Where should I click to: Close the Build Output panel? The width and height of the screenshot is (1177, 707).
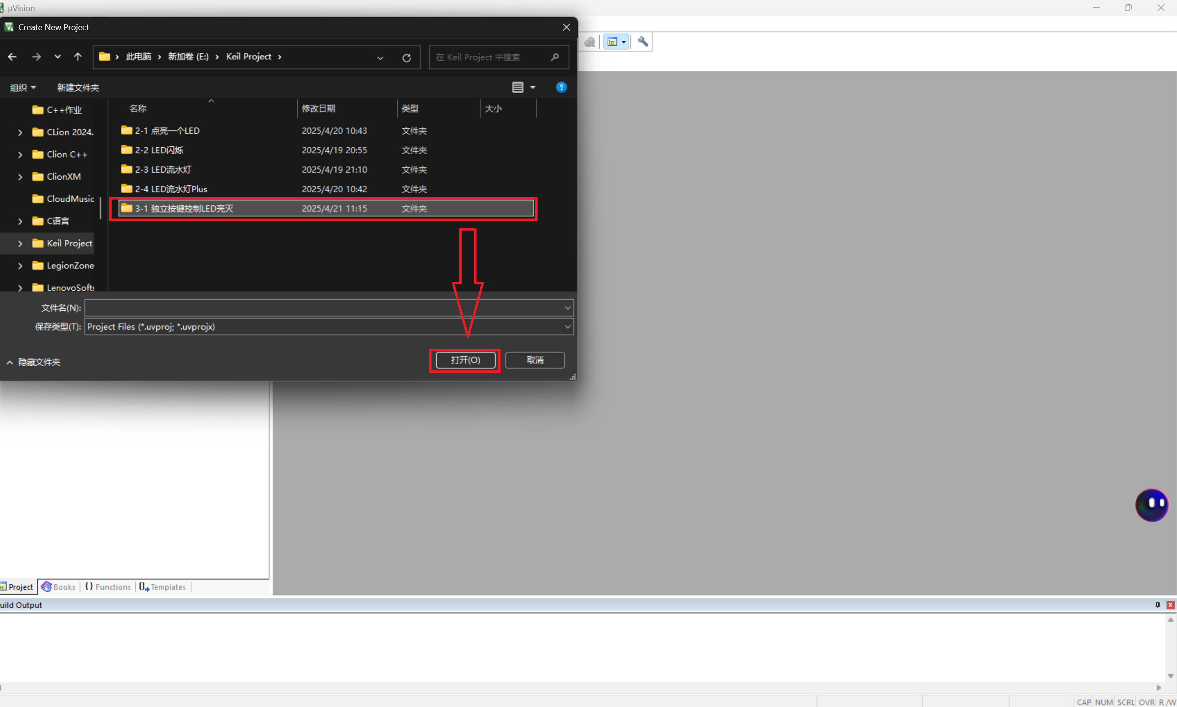(1170, 605)
